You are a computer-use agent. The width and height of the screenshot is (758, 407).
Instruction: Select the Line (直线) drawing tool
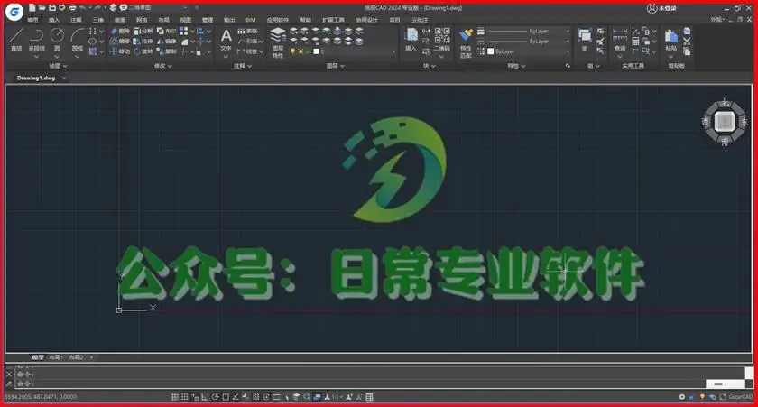coord(16,39)
